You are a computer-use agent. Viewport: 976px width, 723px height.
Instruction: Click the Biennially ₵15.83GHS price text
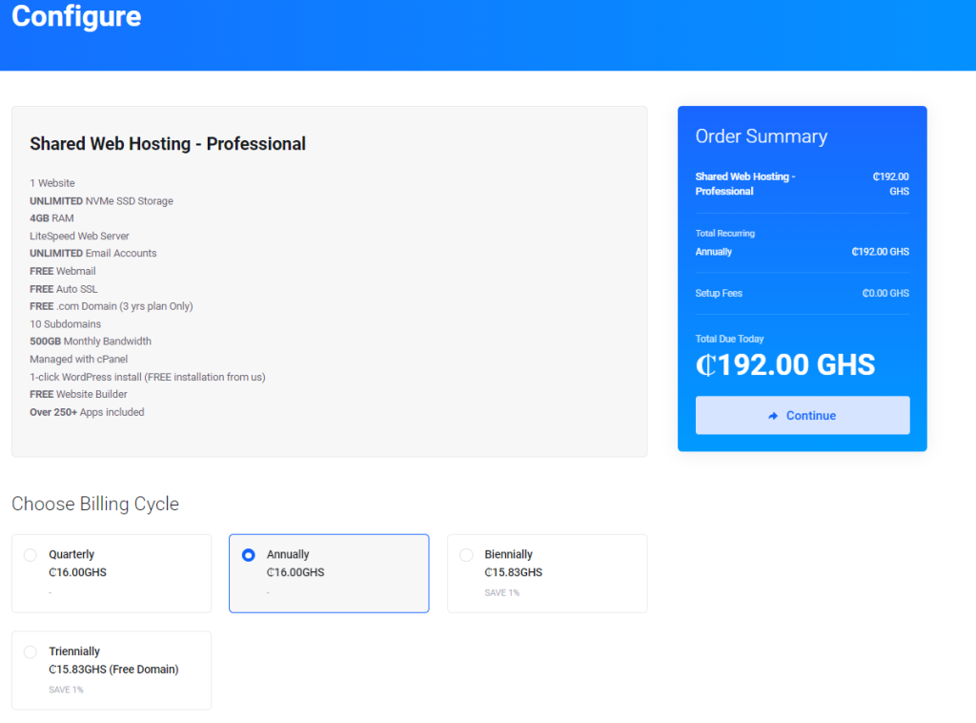click(x=514, y=572)
